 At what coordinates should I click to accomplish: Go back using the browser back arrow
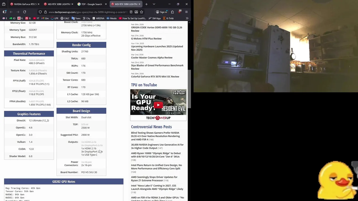(11, 12)
